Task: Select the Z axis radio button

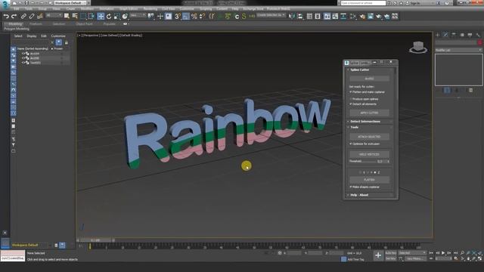Action: [x=375, y=172]
